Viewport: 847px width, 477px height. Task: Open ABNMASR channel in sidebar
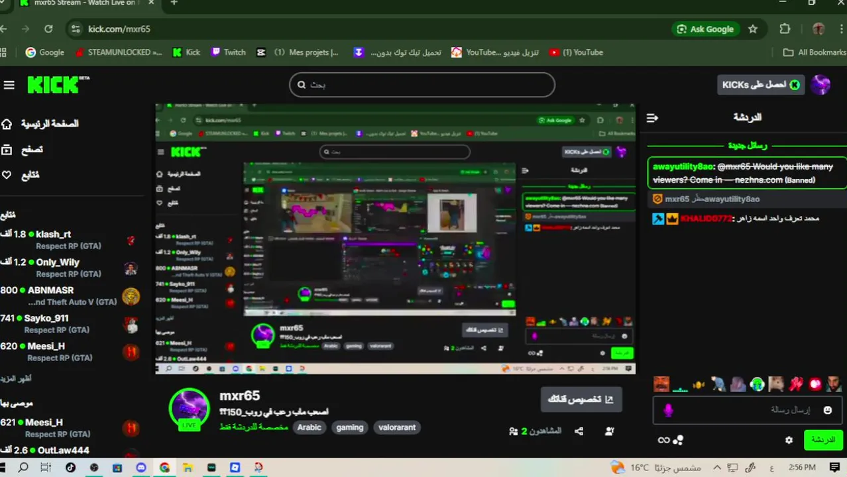coord(69,295)
